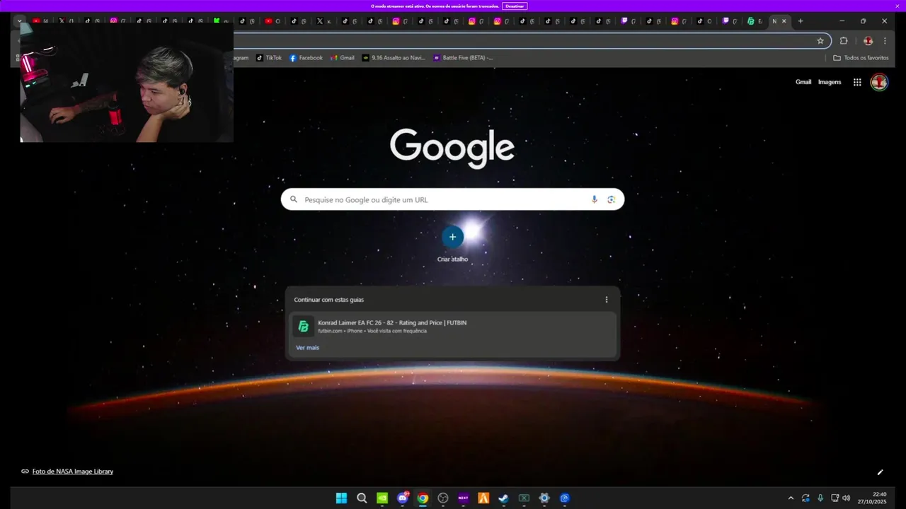
Task: Open the Gmail bookmark in bookmarks bar
Action: 343,58
